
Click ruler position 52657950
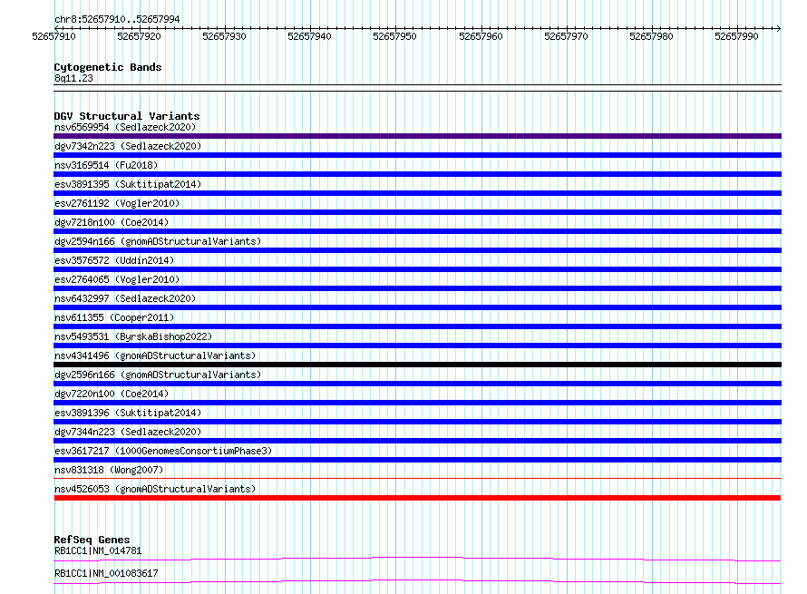pyautogui.click(x=394, y=36)
